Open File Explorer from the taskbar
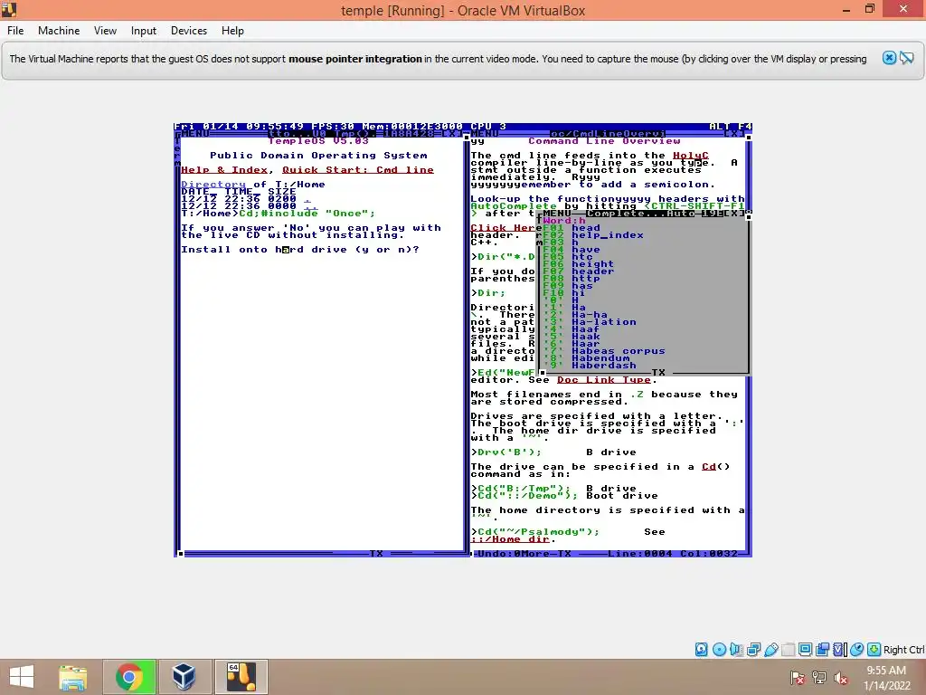 [73, 677]
